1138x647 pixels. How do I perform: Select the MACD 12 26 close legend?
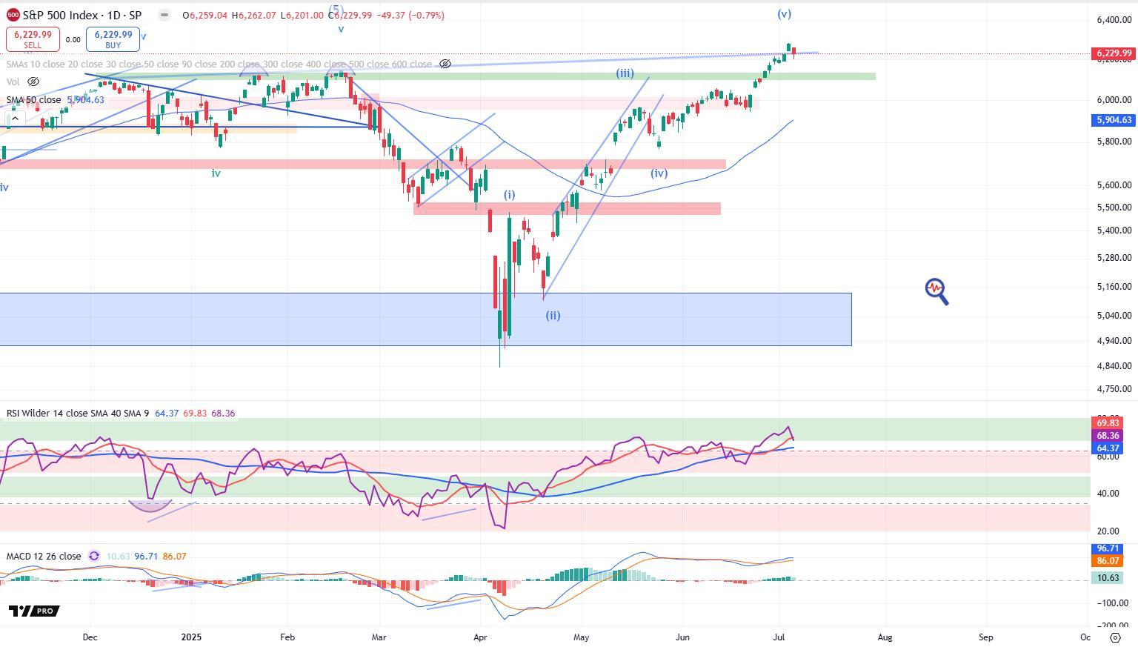point(44,556)
